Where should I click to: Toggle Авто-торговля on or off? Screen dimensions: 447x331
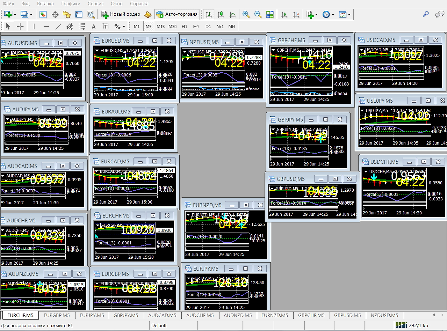(177, 14)
